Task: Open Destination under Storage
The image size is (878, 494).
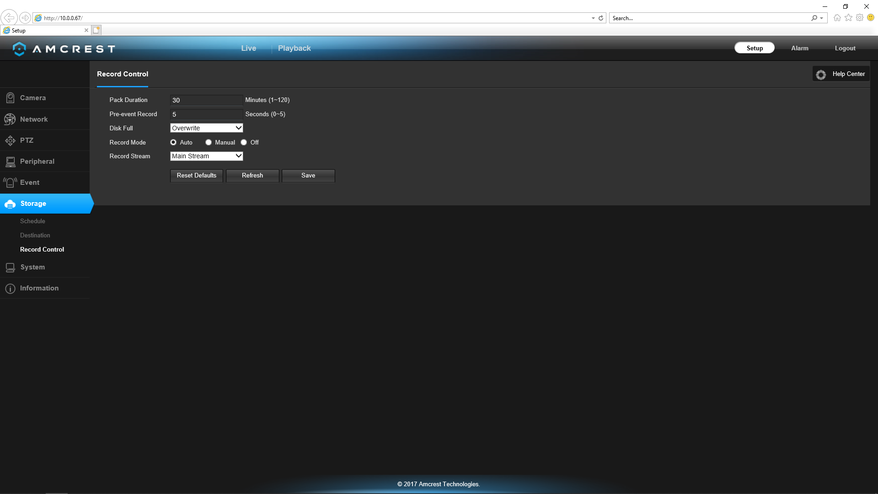Action: (35, 236)
